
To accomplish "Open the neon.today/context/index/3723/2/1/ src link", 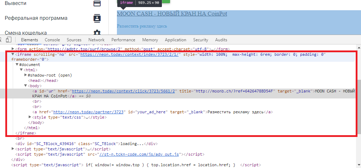I will [x=129, y=55].
